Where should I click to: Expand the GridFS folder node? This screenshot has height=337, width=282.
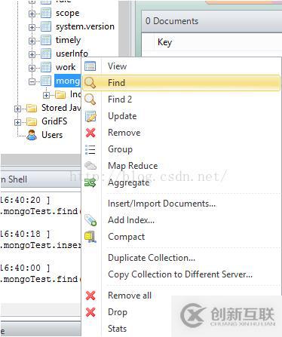click(17, 122)
